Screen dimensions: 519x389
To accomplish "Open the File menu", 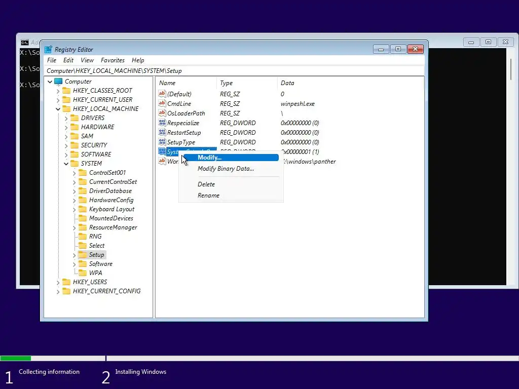I will [52, 60].
